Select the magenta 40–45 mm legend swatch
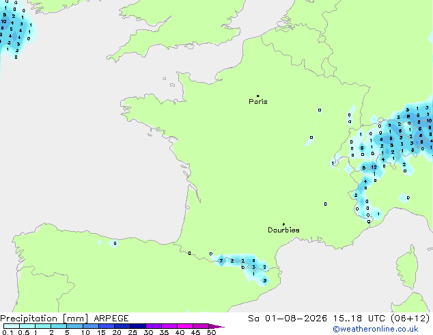This screenshot has height=335, width=433. [185, 326]
